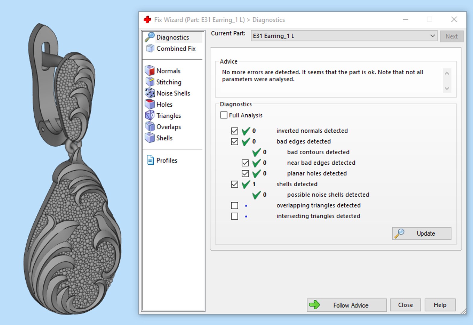The height and width of the screenshot is (325, 473).
Task: Switch to Diagnostics page
Action: pyautogui.click(x=173, y=37)
